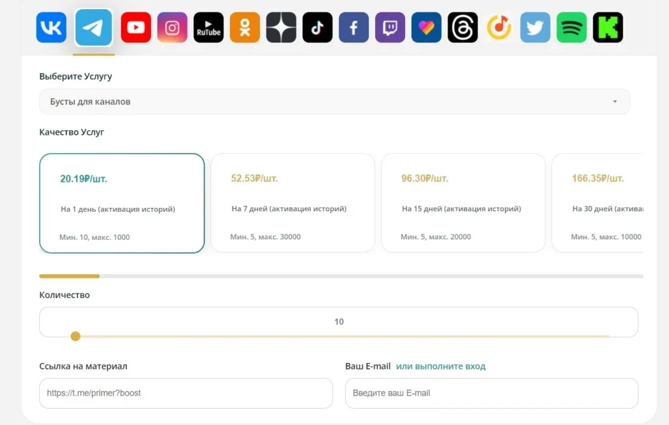Click the 'Количество' label
Viewport: 669px width, 425px height.
(65, 295)
